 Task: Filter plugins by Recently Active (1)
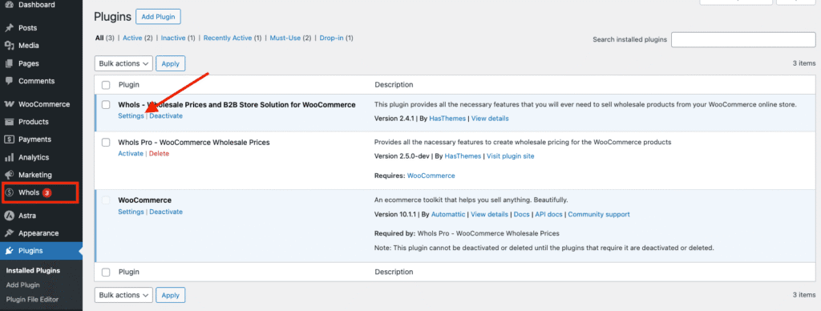click(233, 38)
